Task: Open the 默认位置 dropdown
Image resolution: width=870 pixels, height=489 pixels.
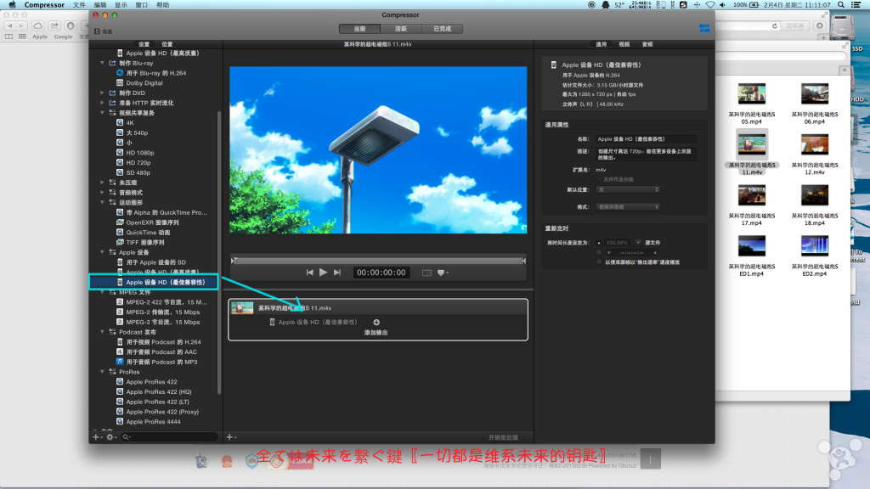Action: tap(629, 190)
